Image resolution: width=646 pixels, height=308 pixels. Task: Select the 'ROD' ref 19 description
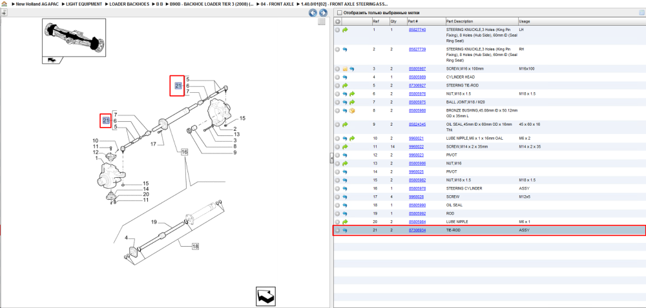[x=450, y=213]
